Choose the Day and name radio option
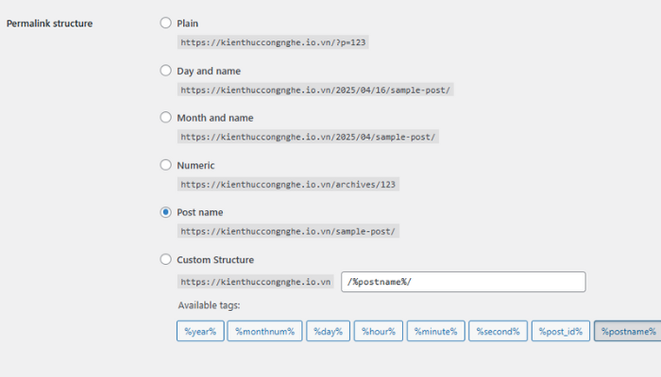Viewport: 661px width, 377px height. click(x=166, y=71)
